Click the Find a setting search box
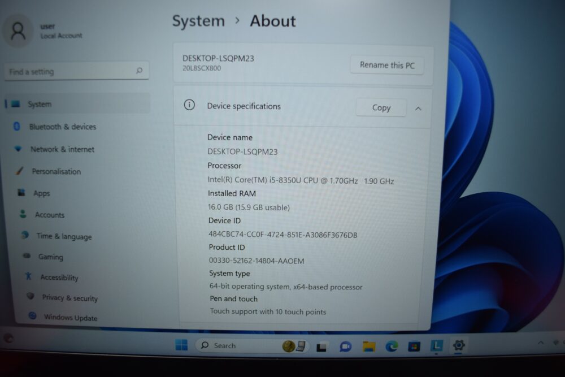 pyautogui.click(x=77, y=71)
